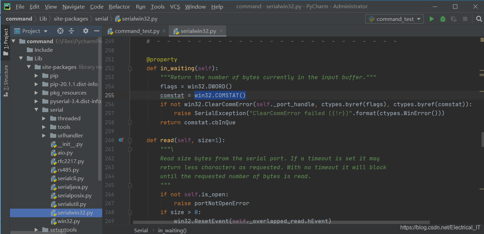Open the Navigate menu
Screen dimensions: 484x234
[73, 7]
